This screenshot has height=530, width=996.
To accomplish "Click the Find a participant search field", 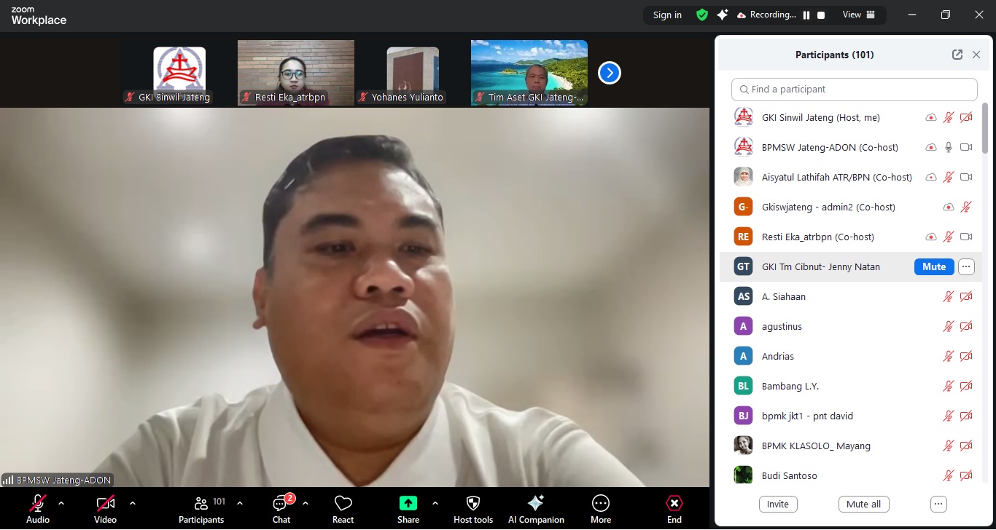I will [854, 90].
